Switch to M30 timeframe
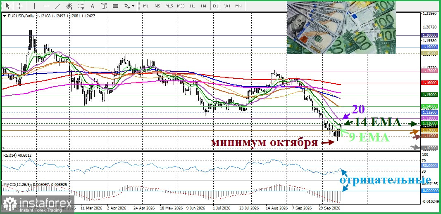441x214 pixels. pyautogui.click(x=181, y=6)
